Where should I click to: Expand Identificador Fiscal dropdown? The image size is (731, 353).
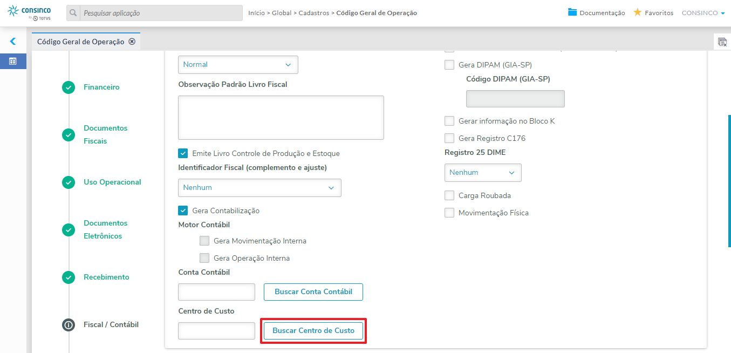coord(259,188)
